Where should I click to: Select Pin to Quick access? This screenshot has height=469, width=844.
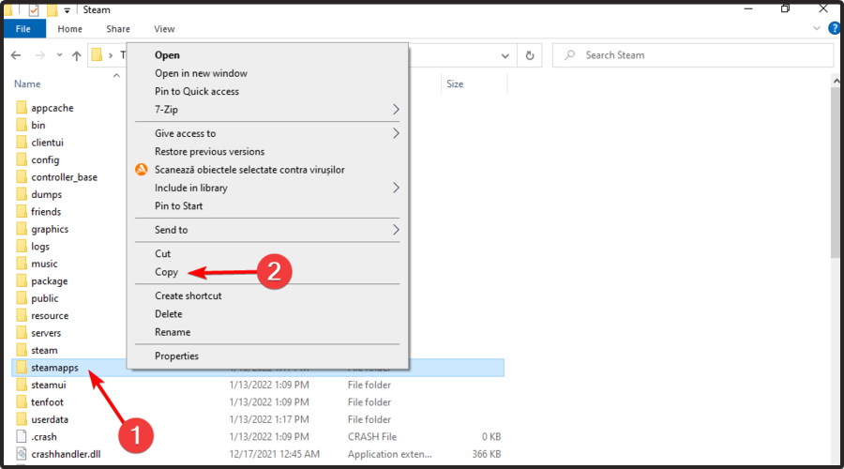point(267,92)
